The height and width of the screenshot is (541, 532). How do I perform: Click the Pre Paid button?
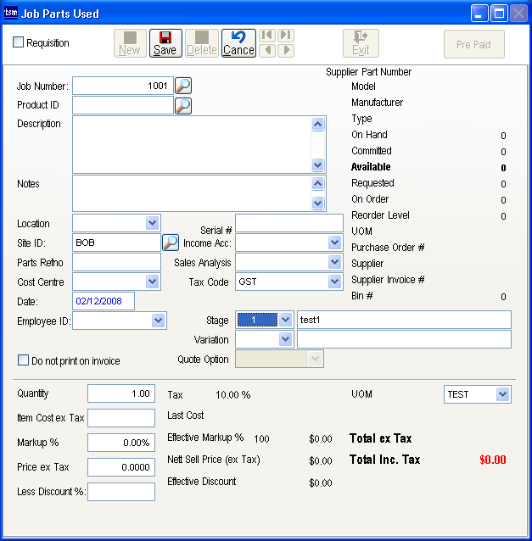(473, 44)
